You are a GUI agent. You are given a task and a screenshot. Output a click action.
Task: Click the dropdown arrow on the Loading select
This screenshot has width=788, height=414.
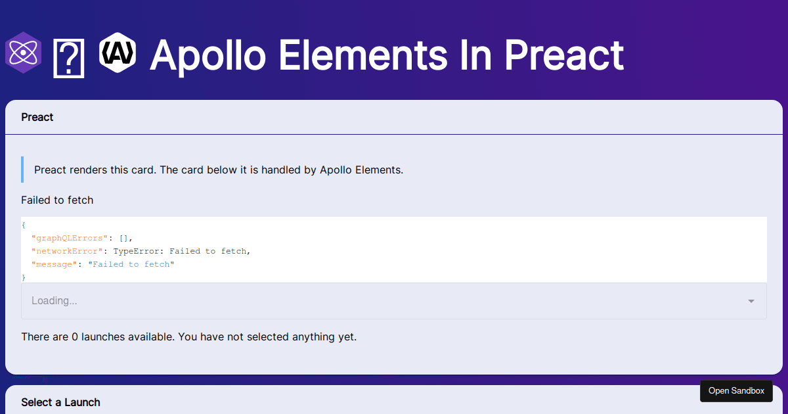[x=751, y=300]
